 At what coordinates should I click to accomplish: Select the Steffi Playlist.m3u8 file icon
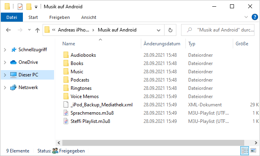click(x=66, y=121)
